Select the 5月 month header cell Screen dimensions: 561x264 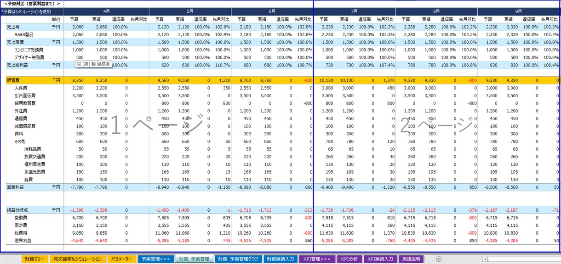191,11
